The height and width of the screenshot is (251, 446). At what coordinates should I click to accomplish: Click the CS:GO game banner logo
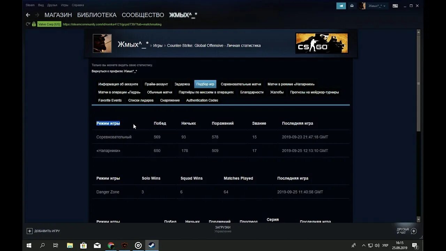(x=322, y=43)
